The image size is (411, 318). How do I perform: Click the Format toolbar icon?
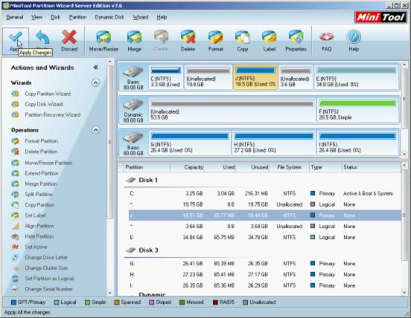(x=215, y=37)
